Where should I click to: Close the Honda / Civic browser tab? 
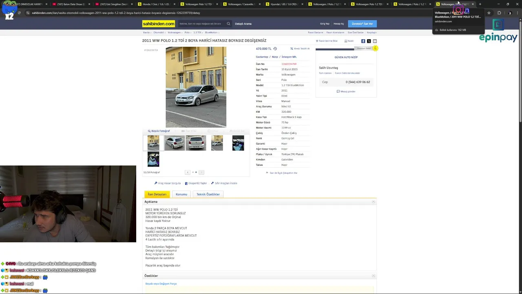click(x=175, y=4)
